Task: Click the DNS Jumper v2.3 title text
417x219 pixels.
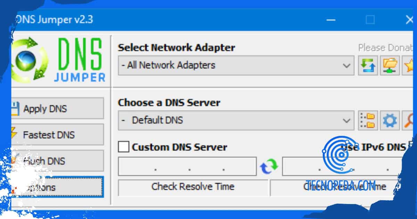Action: coord(55,19)
